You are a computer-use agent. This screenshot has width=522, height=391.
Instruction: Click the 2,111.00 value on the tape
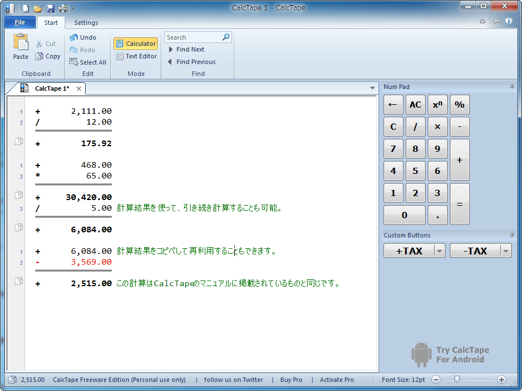pyautogui.click(x=91, y=111)
